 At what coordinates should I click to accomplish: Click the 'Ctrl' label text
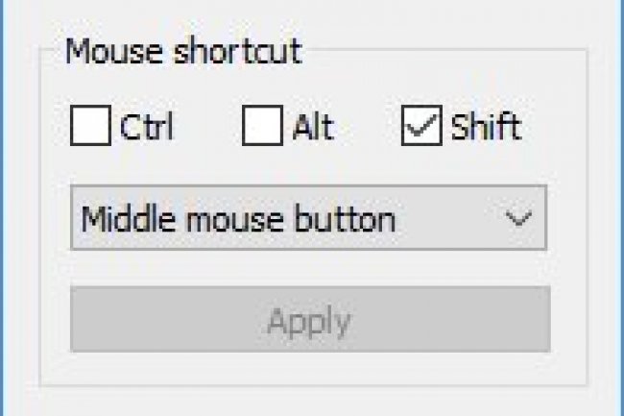(147, 127)
